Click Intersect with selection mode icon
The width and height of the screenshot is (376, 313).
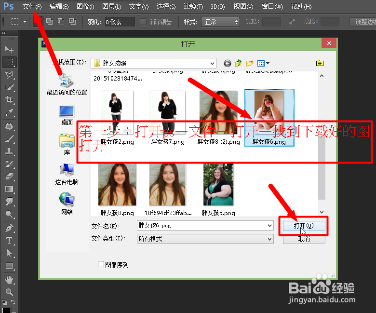[x=72, y=22]
